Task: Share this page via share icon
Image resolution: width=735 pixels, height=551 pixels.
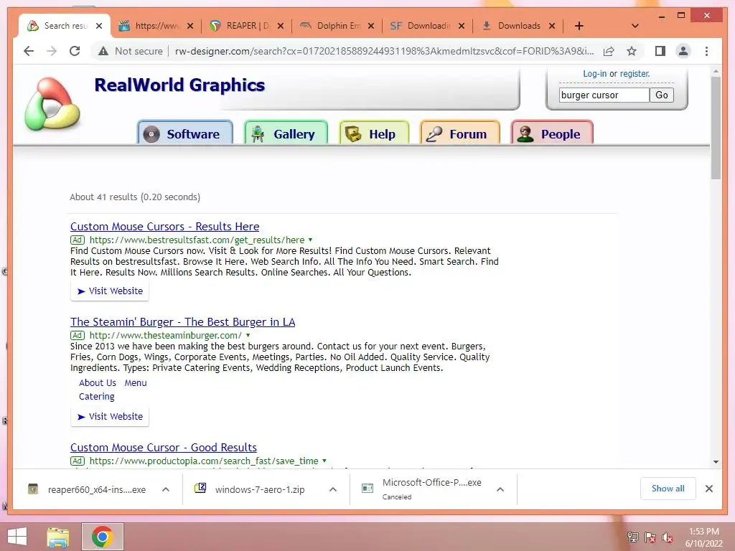Action: coord(609,51)
